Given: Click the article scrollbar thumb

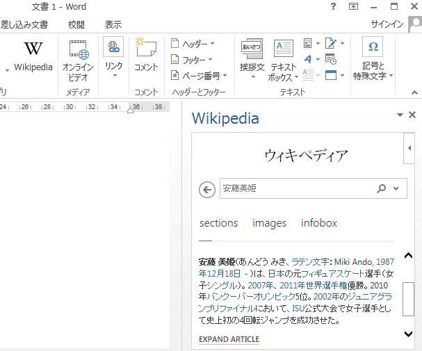Looking at the screenshot, I should (x=408, y=299).
